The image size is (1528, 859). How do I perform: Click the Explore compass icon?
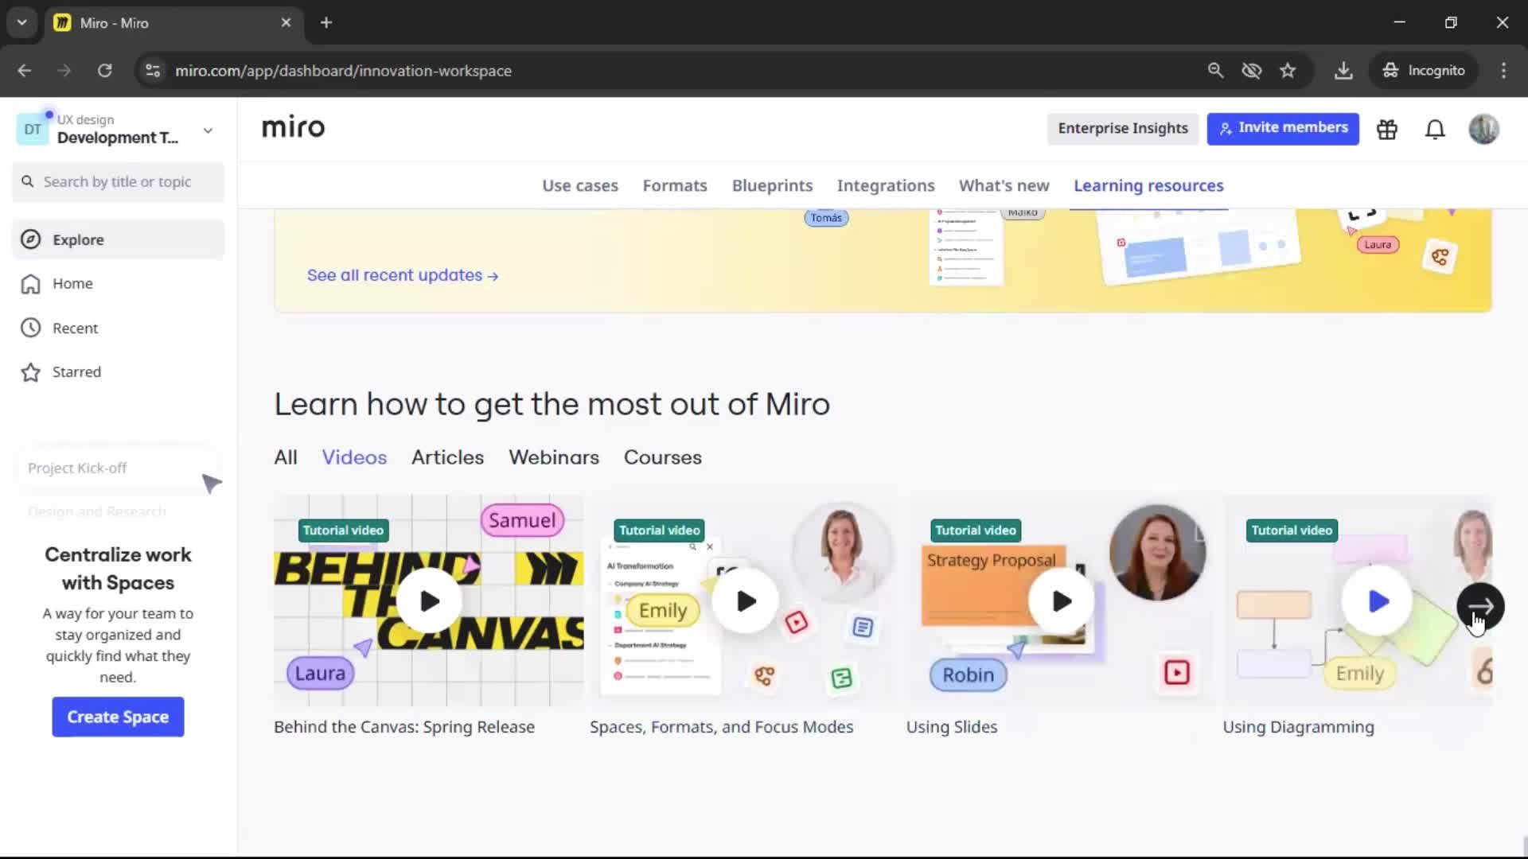tap(30, 239)
